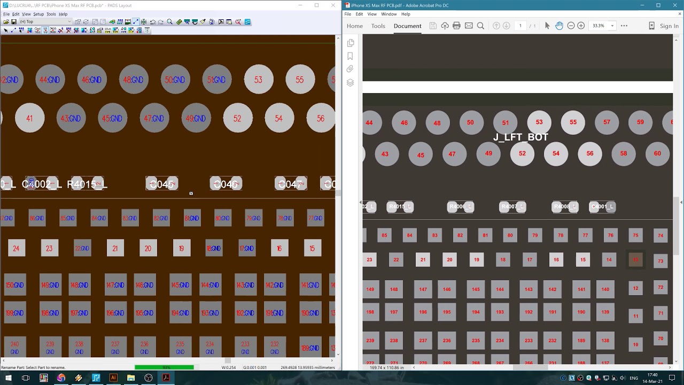Click the U1 U2 Rename Component icon
The image size is (684, 385).
coord(45,30)
